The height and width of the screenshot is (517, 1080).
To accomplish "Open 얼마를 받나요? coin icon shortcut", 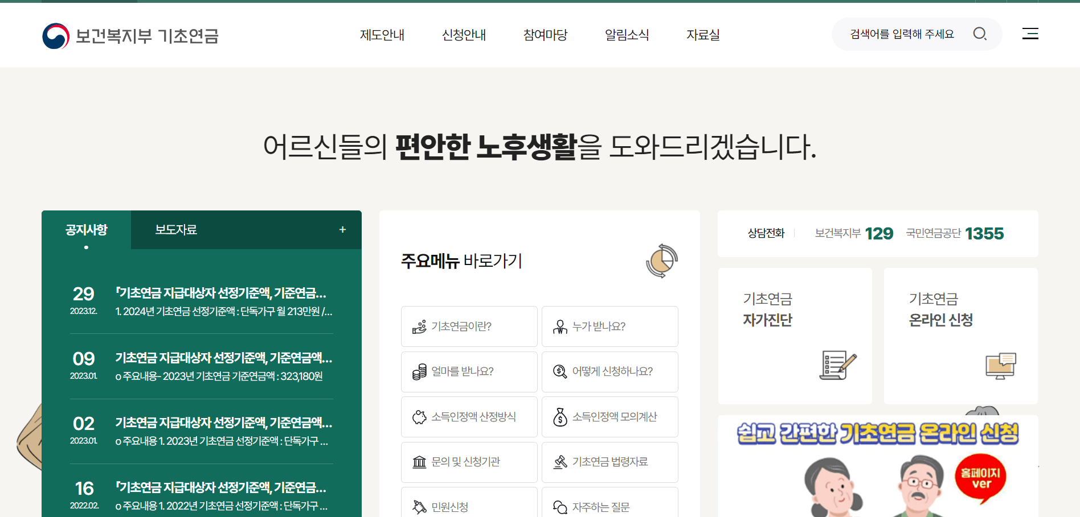I will tap(420, 371).
